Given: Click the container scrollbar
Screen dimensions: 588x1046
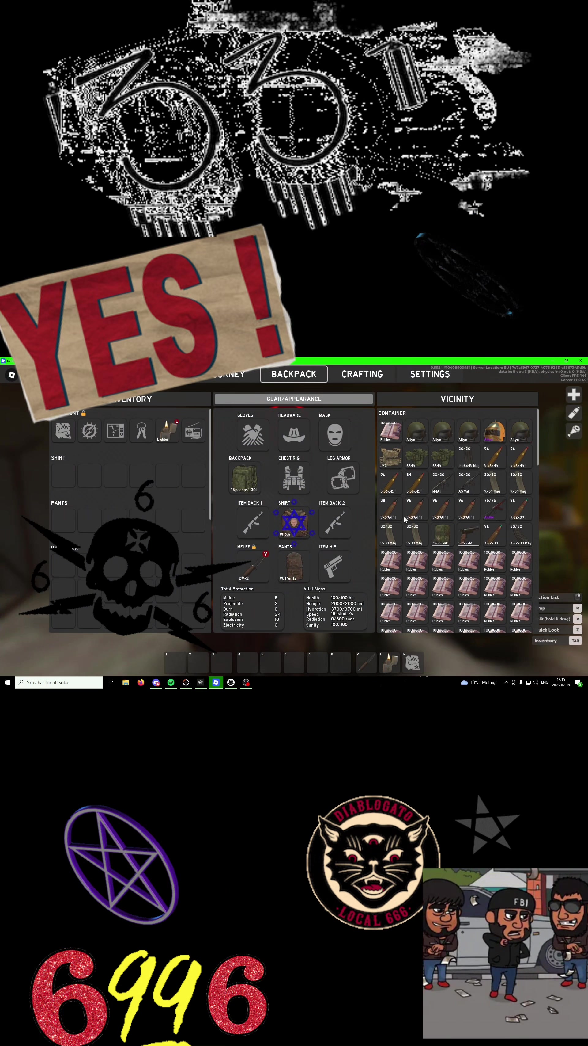Looking at the screenshot, I should [x=538, y=437].
